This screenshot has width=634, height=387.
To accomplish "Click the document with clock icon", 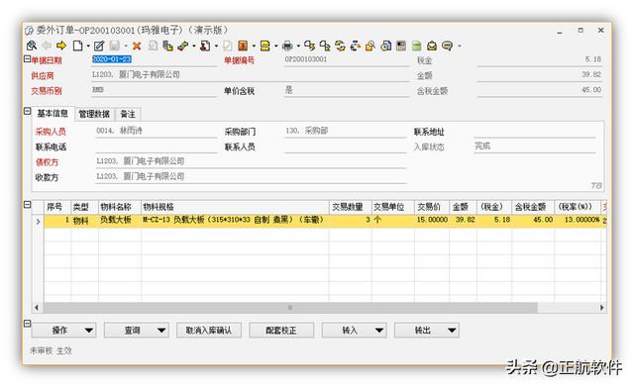I will (x=385, y=46).
